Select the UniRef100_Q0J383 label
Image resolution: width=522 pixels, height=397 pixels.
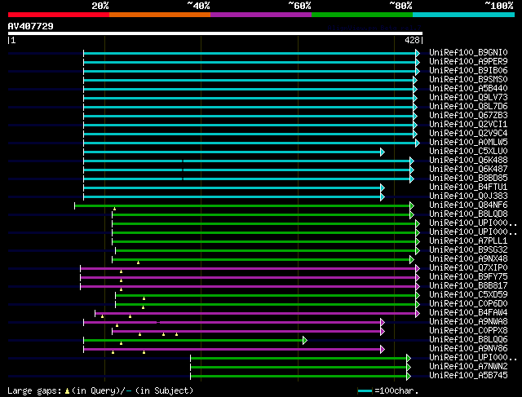[468, 196]
